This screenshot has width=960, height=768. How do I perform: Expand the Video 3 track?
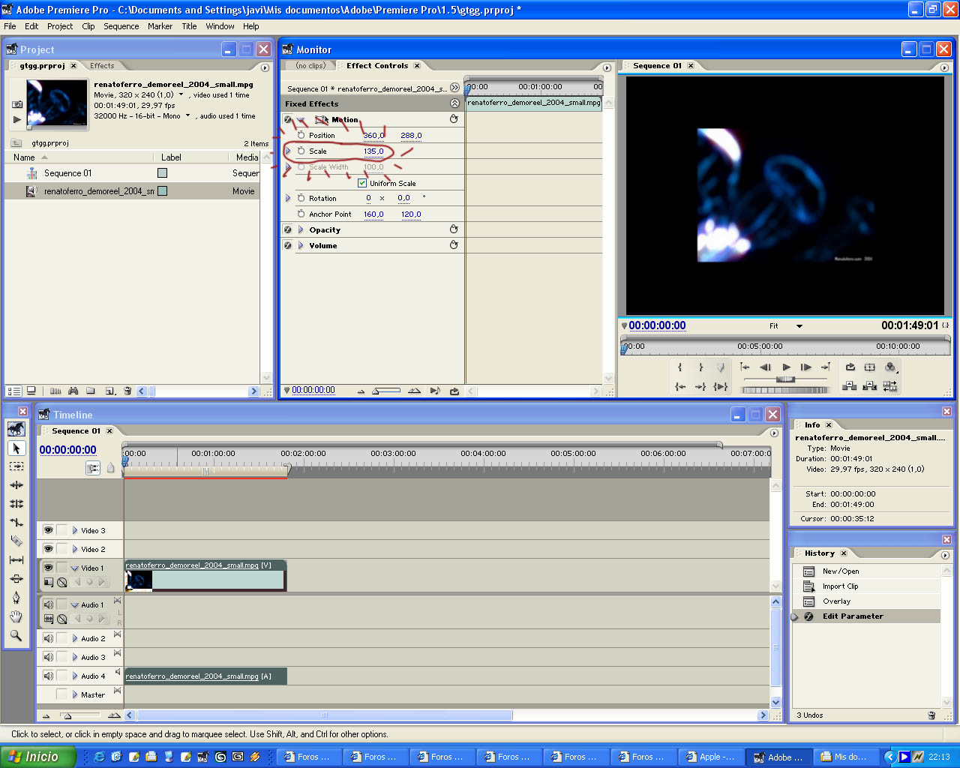75,530
